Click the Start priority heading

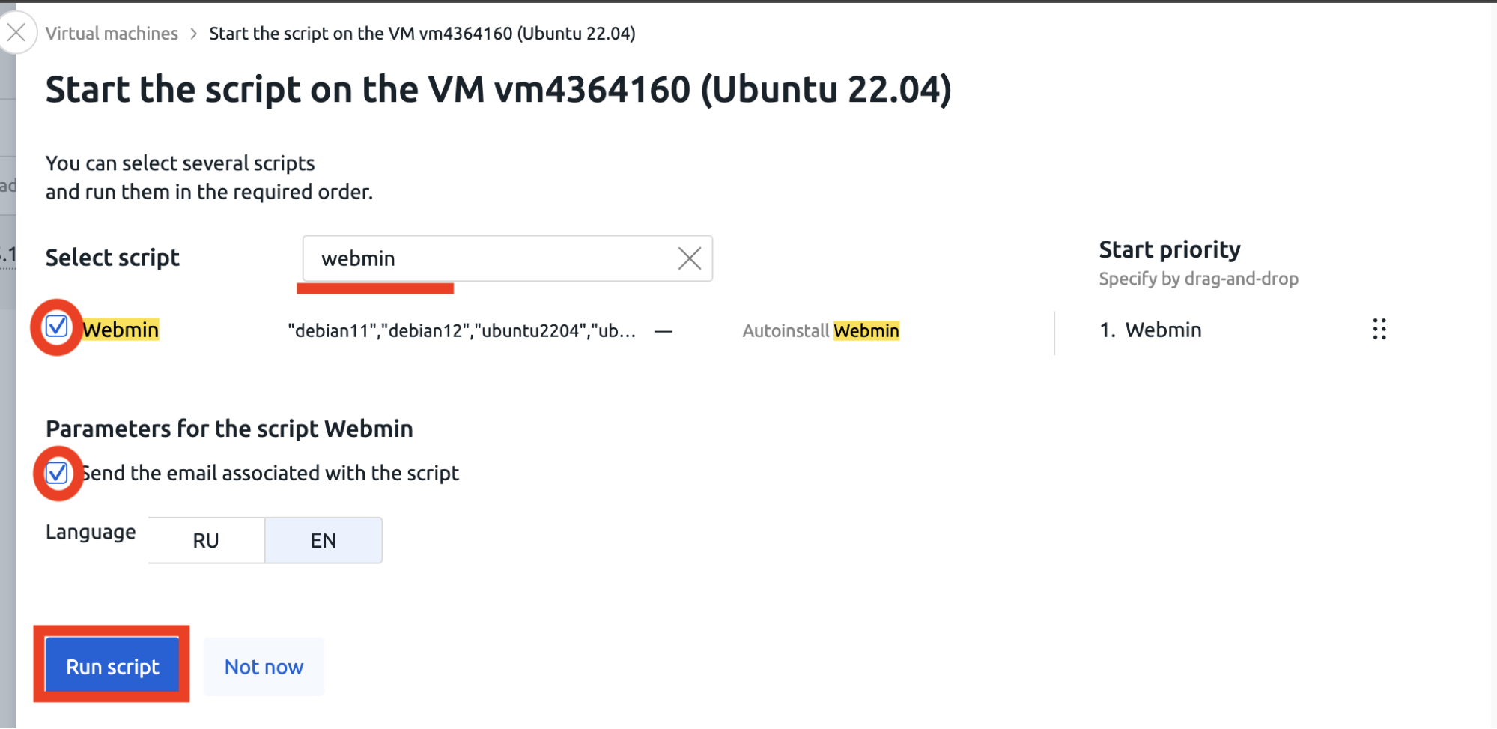(x=1170, y=249)
